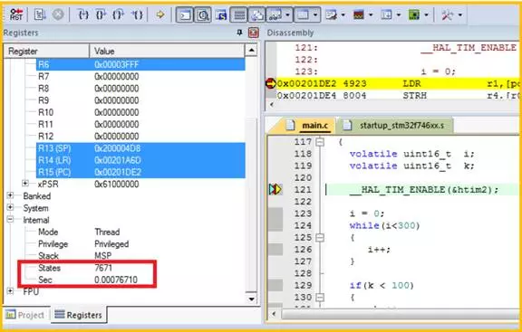Click the Step out icon
Screen dimensions: 522x332
(119, 14)
